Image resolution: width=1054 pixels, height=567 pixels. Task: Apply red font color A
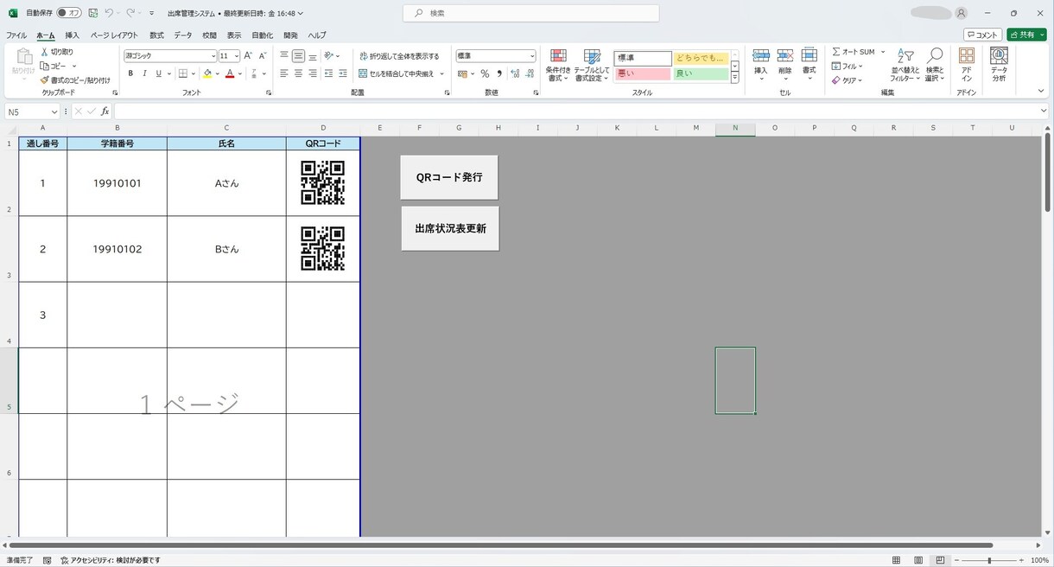[230, 73]
